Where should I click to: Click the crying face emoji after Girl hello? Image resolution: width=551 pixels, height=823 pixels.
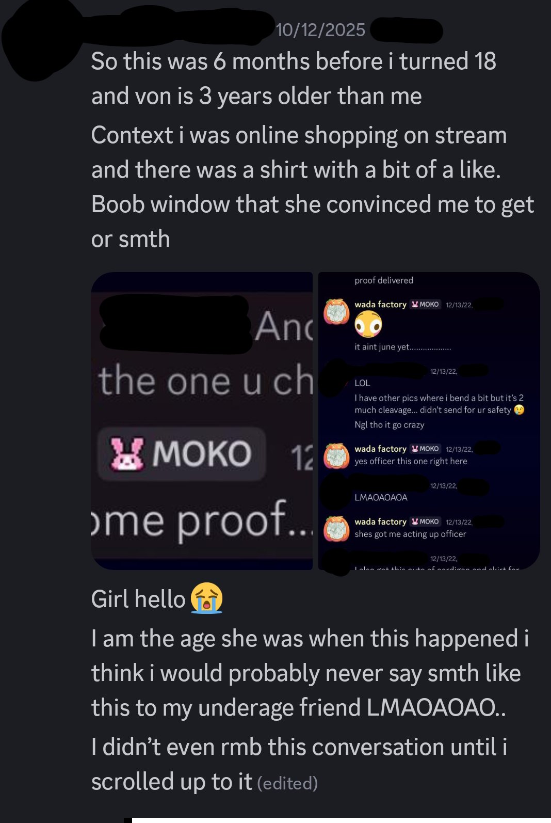pyautogui.click(x=206, y=598)
